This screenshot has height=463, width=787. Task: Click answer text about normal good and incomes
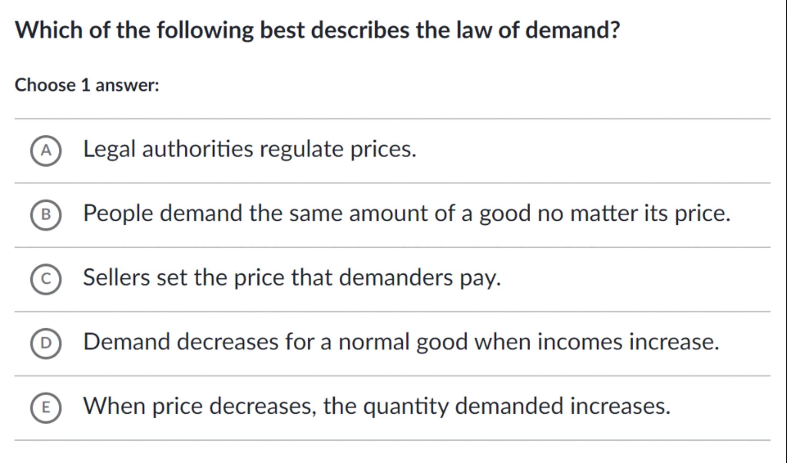[x=401, y=342]
